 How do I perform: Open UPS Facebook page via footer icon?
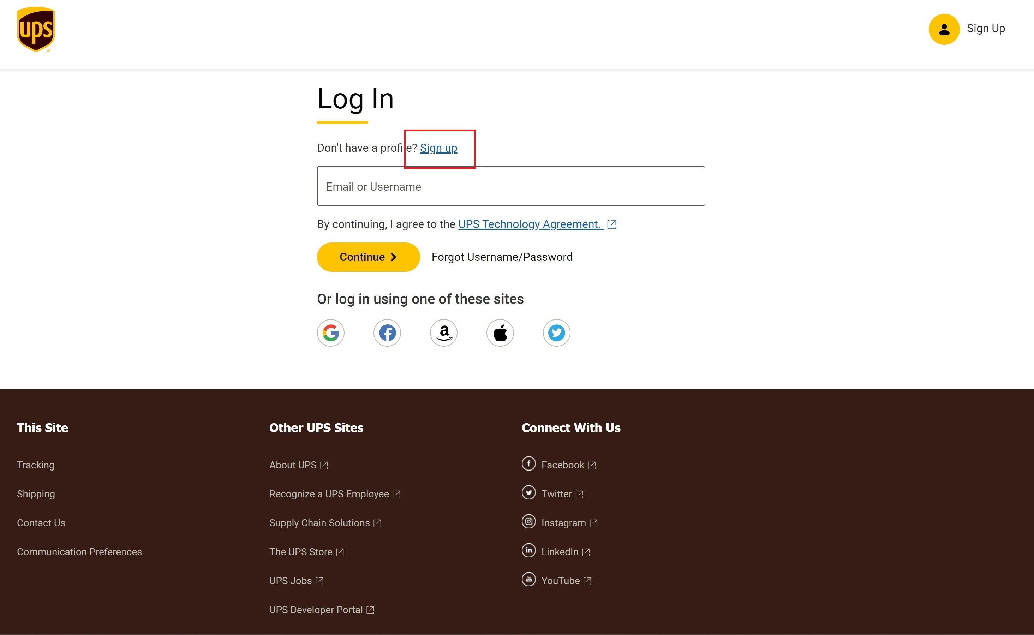[x=529, y=464]
